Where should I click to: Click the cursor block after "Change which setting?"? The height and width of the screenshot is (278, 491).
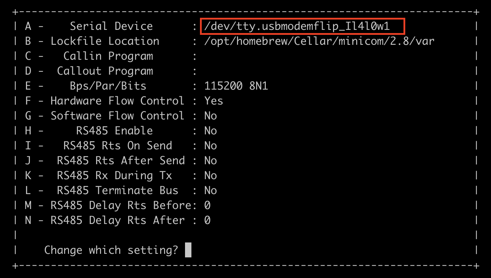tap(188, 250)
